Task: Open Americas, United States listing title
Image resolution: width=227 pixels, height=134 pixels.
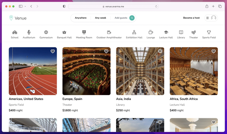Action: [26, 99]
